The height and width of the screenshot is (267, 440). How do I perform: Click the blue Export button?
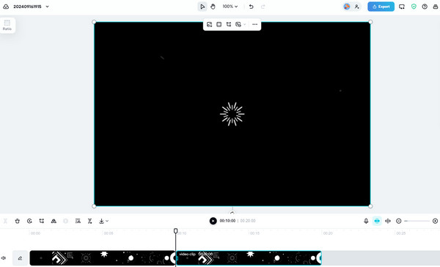click(381, 7)
